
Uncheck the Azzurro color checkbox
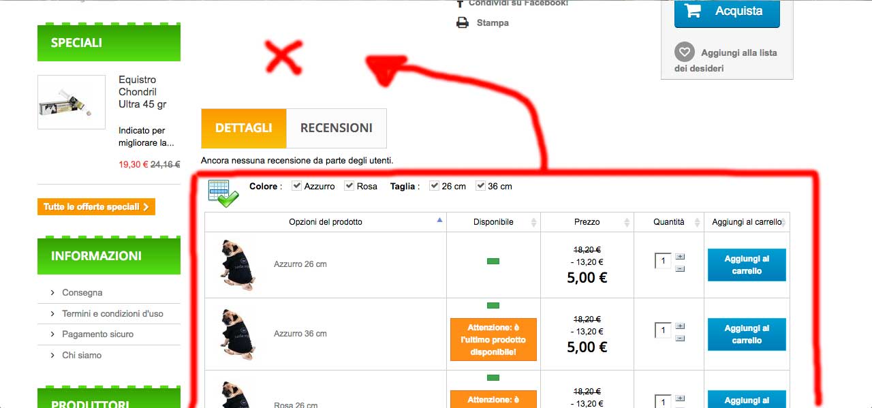[x=296, y=186]
